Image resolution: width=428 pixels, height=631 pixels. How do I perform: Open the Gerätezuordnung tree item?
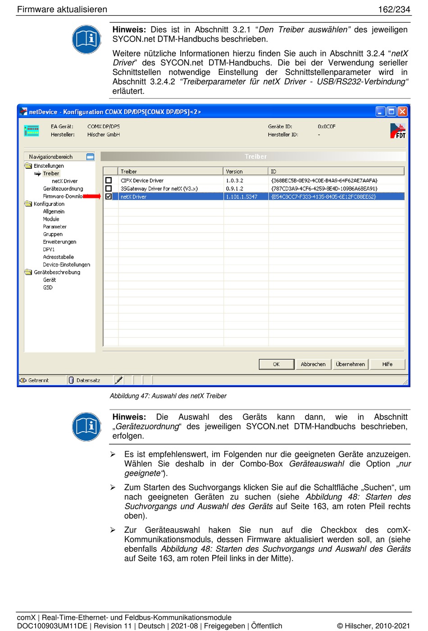63,189
